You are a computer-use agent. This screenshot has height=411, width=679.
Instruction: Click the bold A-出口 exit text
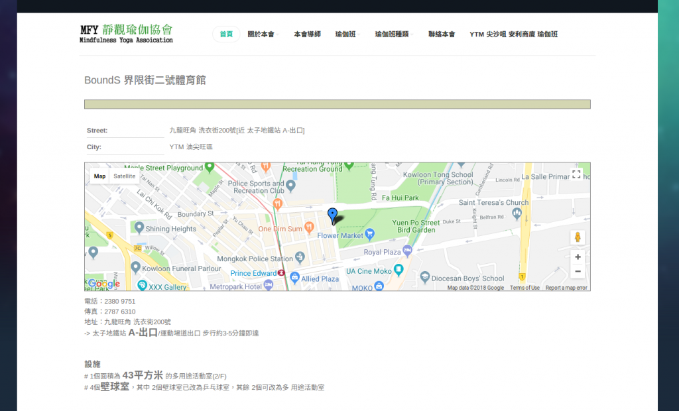tap(143, 333)
